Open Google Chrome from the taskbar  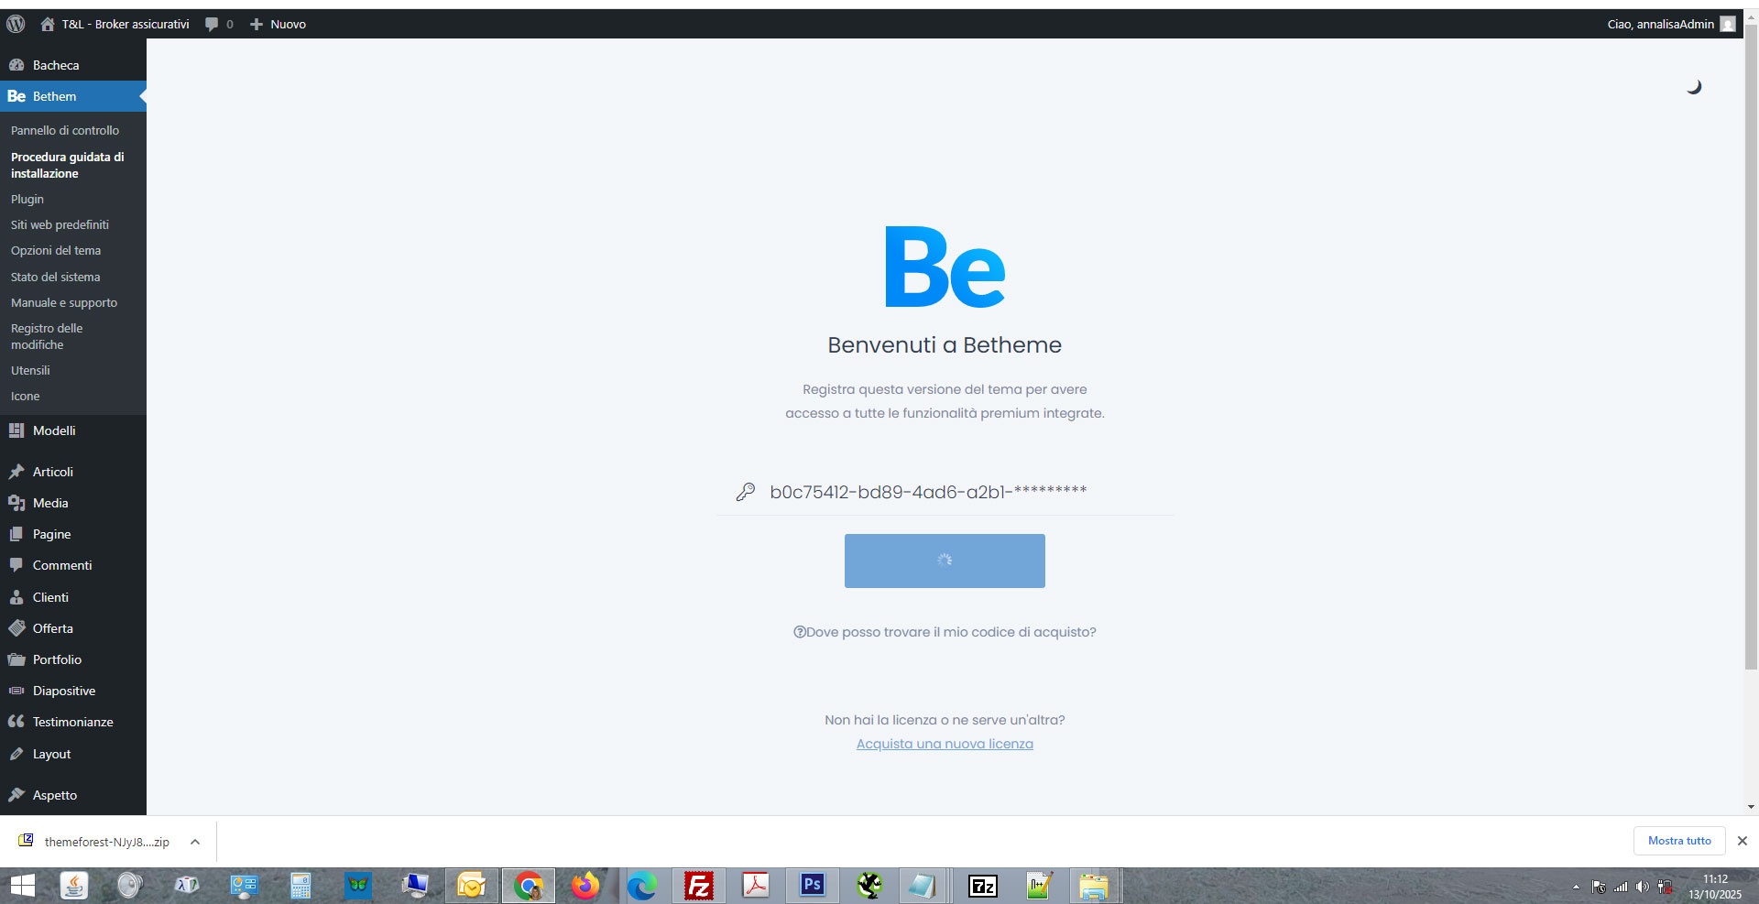point(528,886)
